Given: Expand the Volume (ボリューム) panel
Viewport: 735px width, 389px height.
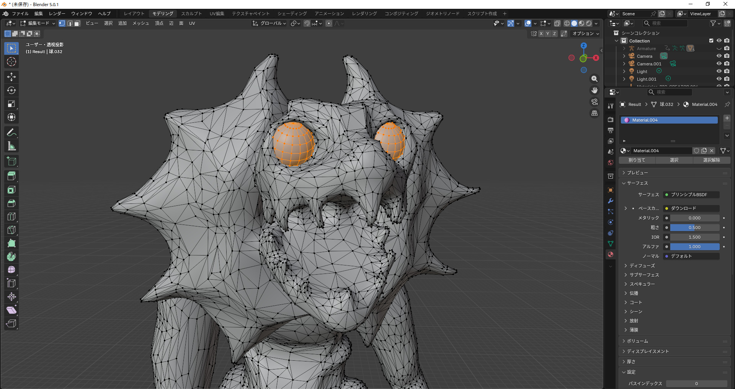Looking at the screenshot, I should [x=637, y=341].
